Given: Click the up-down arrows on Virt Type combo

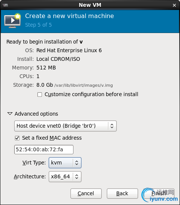Looking at the screenshot, I should (77, 163).
